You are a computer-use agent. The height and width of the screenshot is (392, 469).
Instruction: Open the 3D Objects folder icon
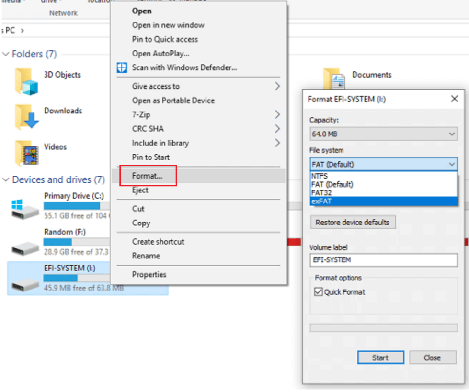coord(26,80)
